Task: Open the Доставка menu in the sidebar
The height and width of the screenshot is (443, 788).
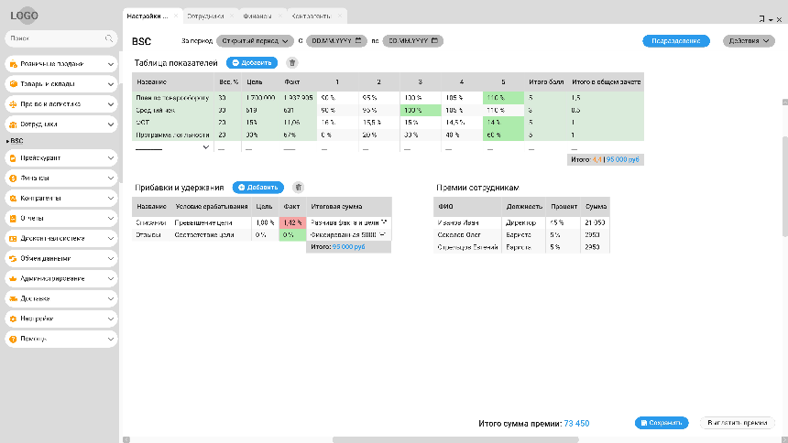Action: coord(61,298)
